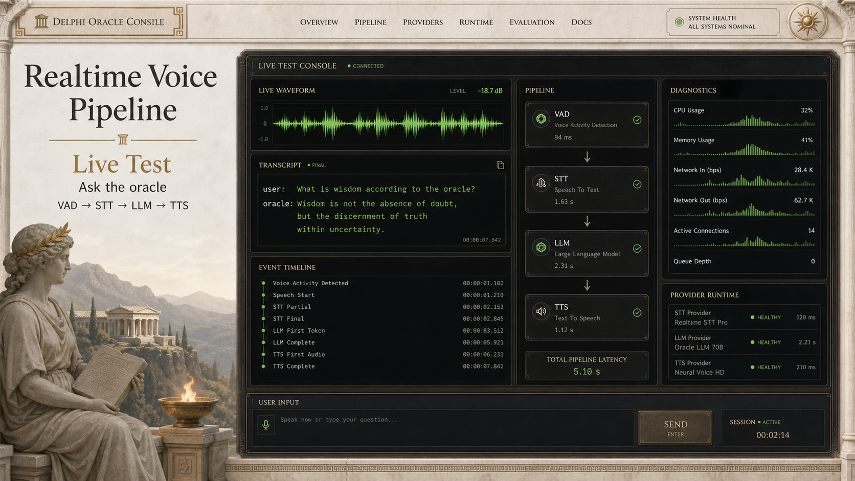The image size is (855, 481).
Task: Click the live waveform display
Action: tap(388, 123)
